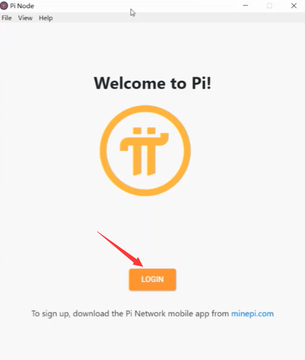Screen dimensions: 305x360
Task: Minimize the Pi Node window
Action: tap(246, 5)
